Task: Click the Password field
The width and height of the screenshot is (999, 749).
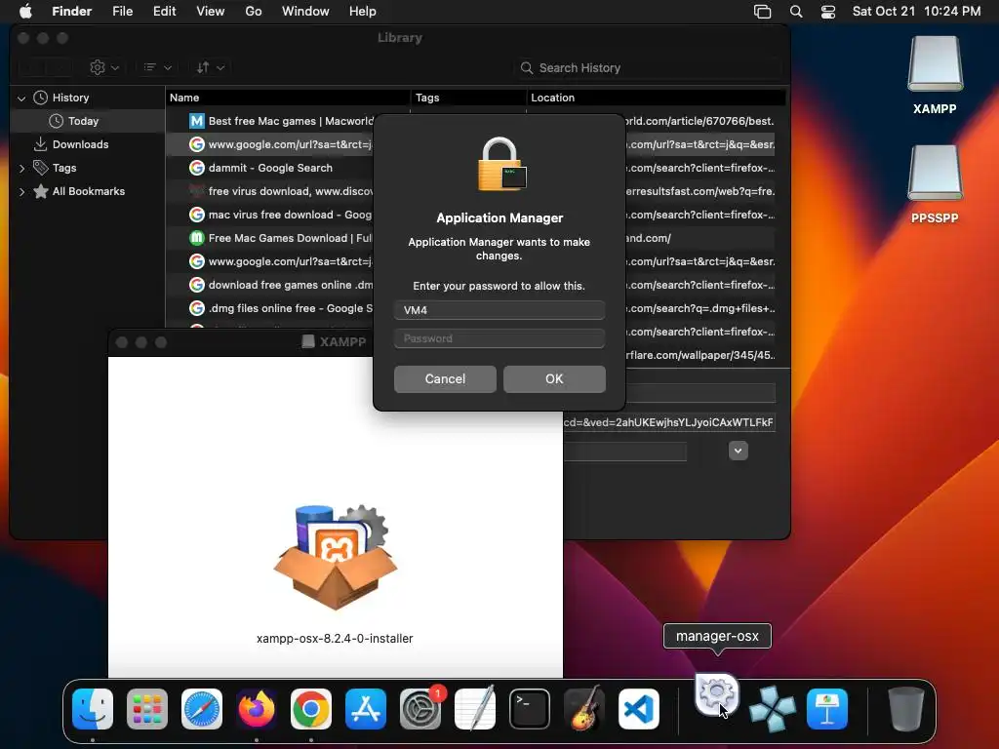Action: (499, 338)
